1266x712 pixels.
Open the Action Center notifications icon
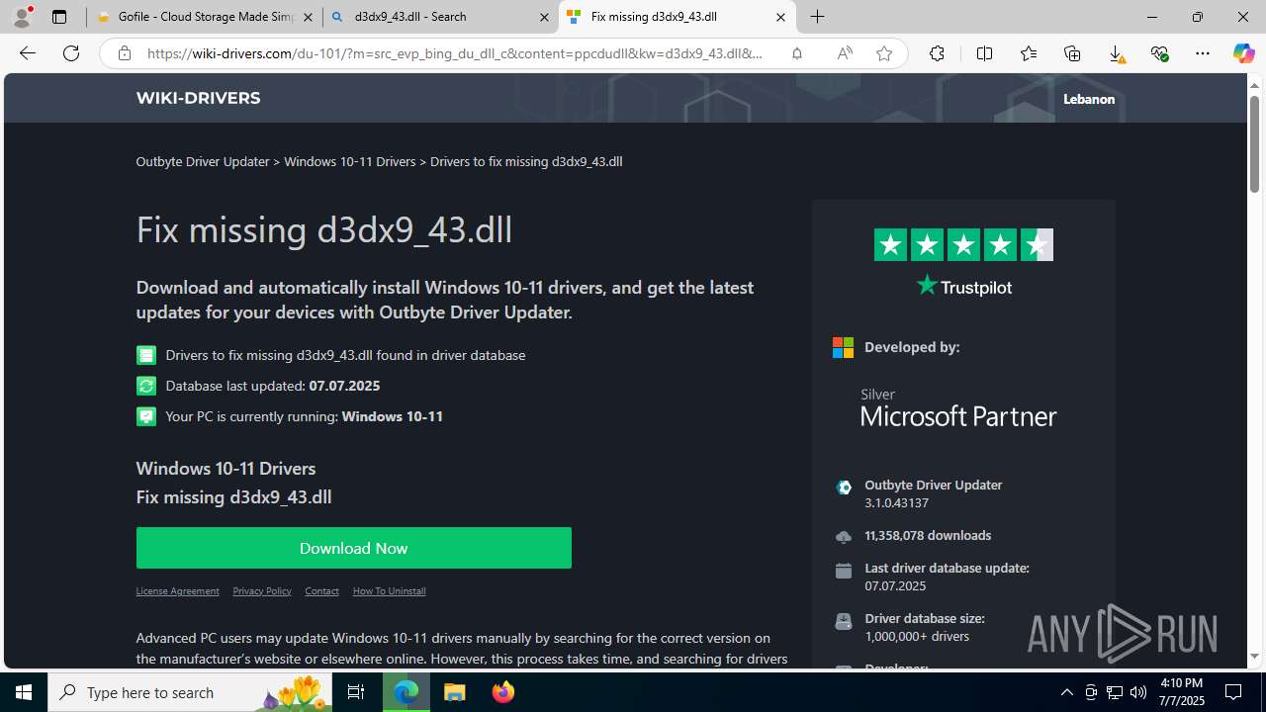point(1233,692)
